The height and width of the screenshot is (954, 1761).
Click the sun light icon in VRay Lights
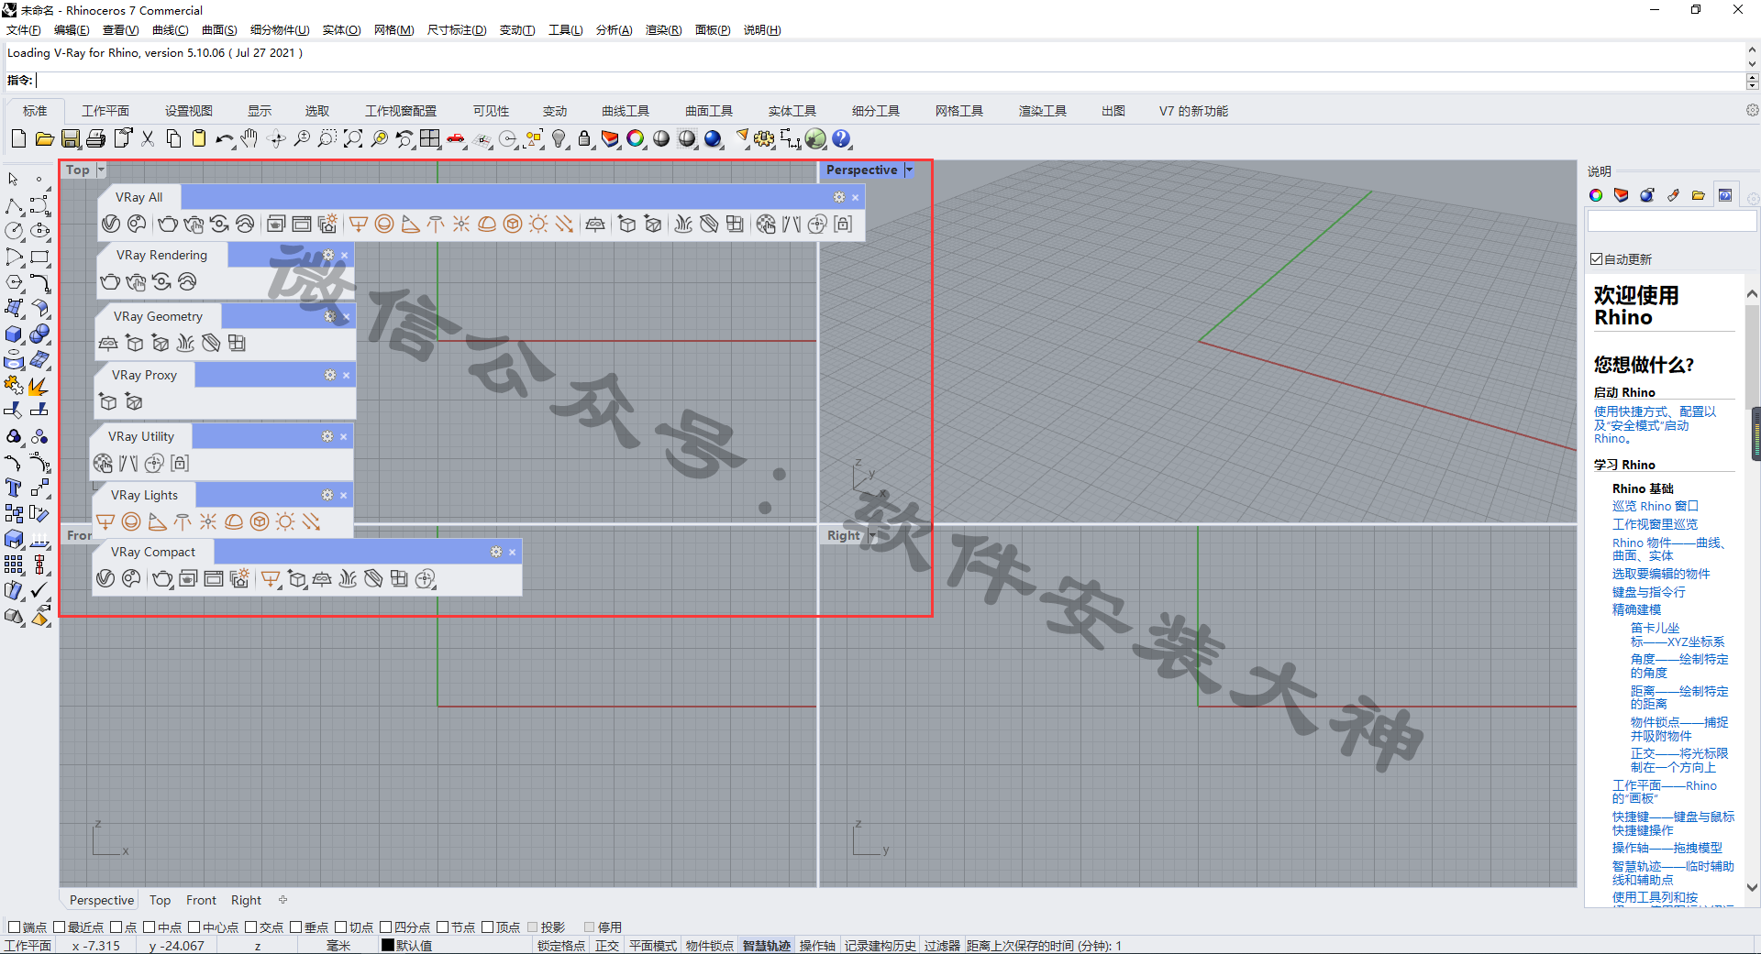pyautogui.click(x=285, y=522)
